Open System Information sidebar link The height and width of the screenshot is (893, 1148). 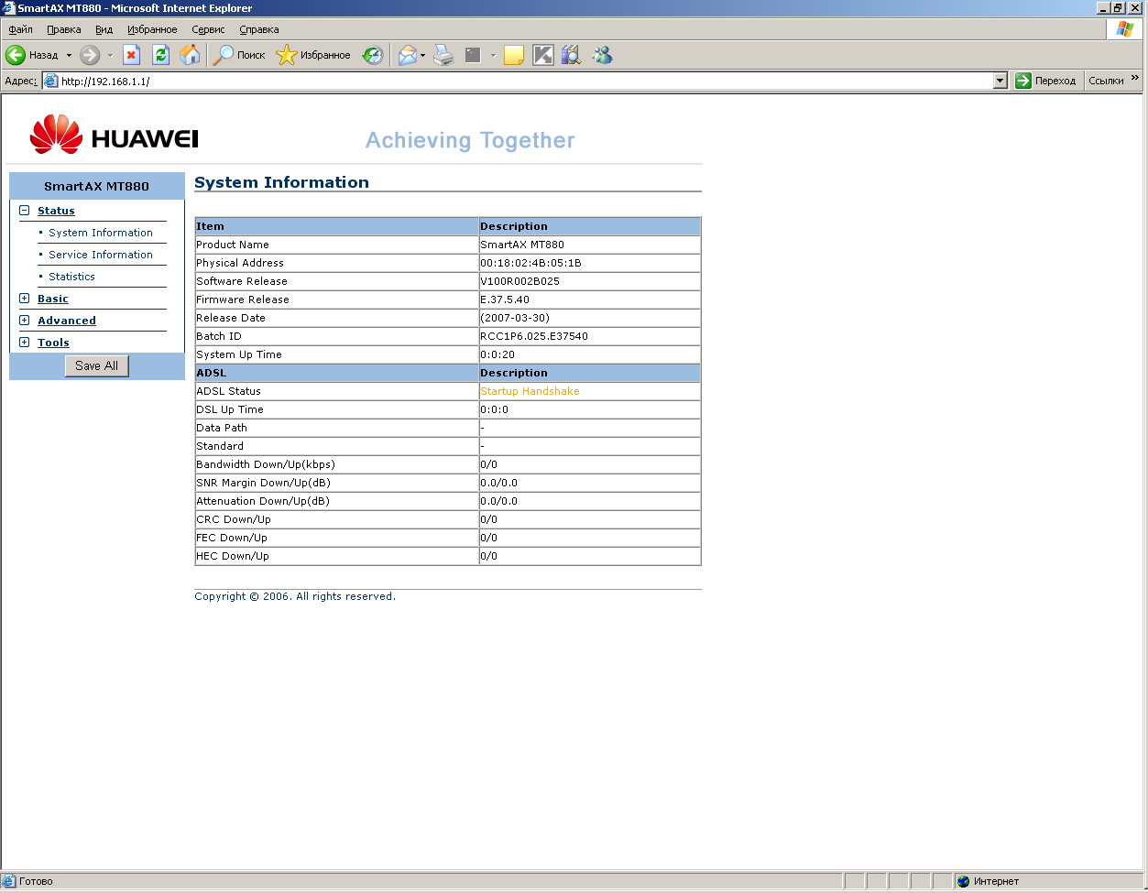pyautogui.click(x=101, y=233)
